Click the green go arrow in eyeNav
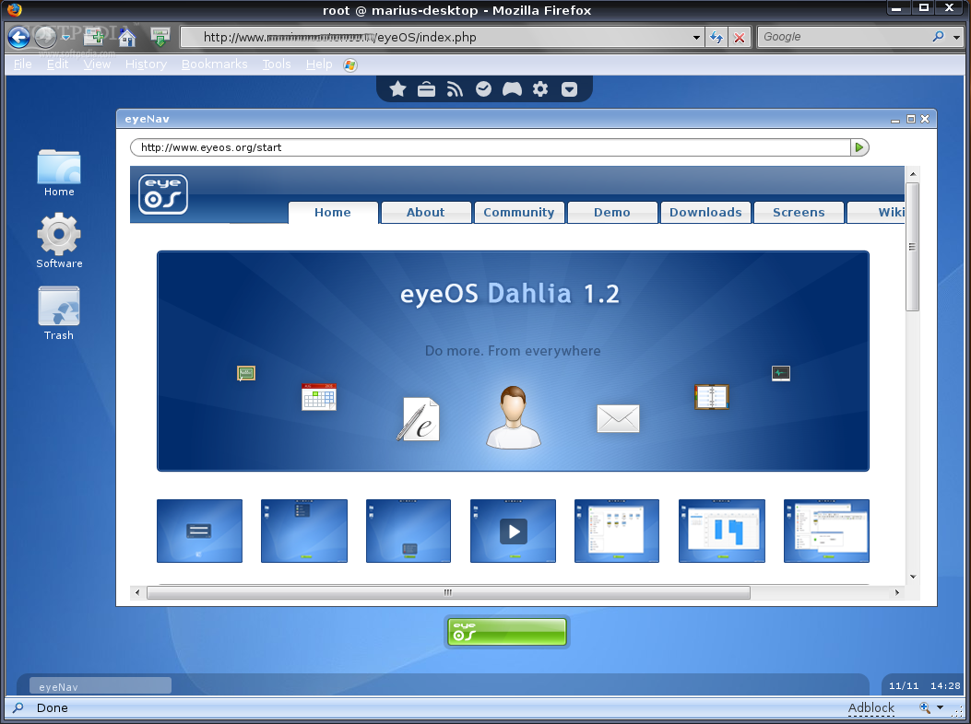Image resolution: width=971 pixels, height=724 pixels. pos(859,147)
